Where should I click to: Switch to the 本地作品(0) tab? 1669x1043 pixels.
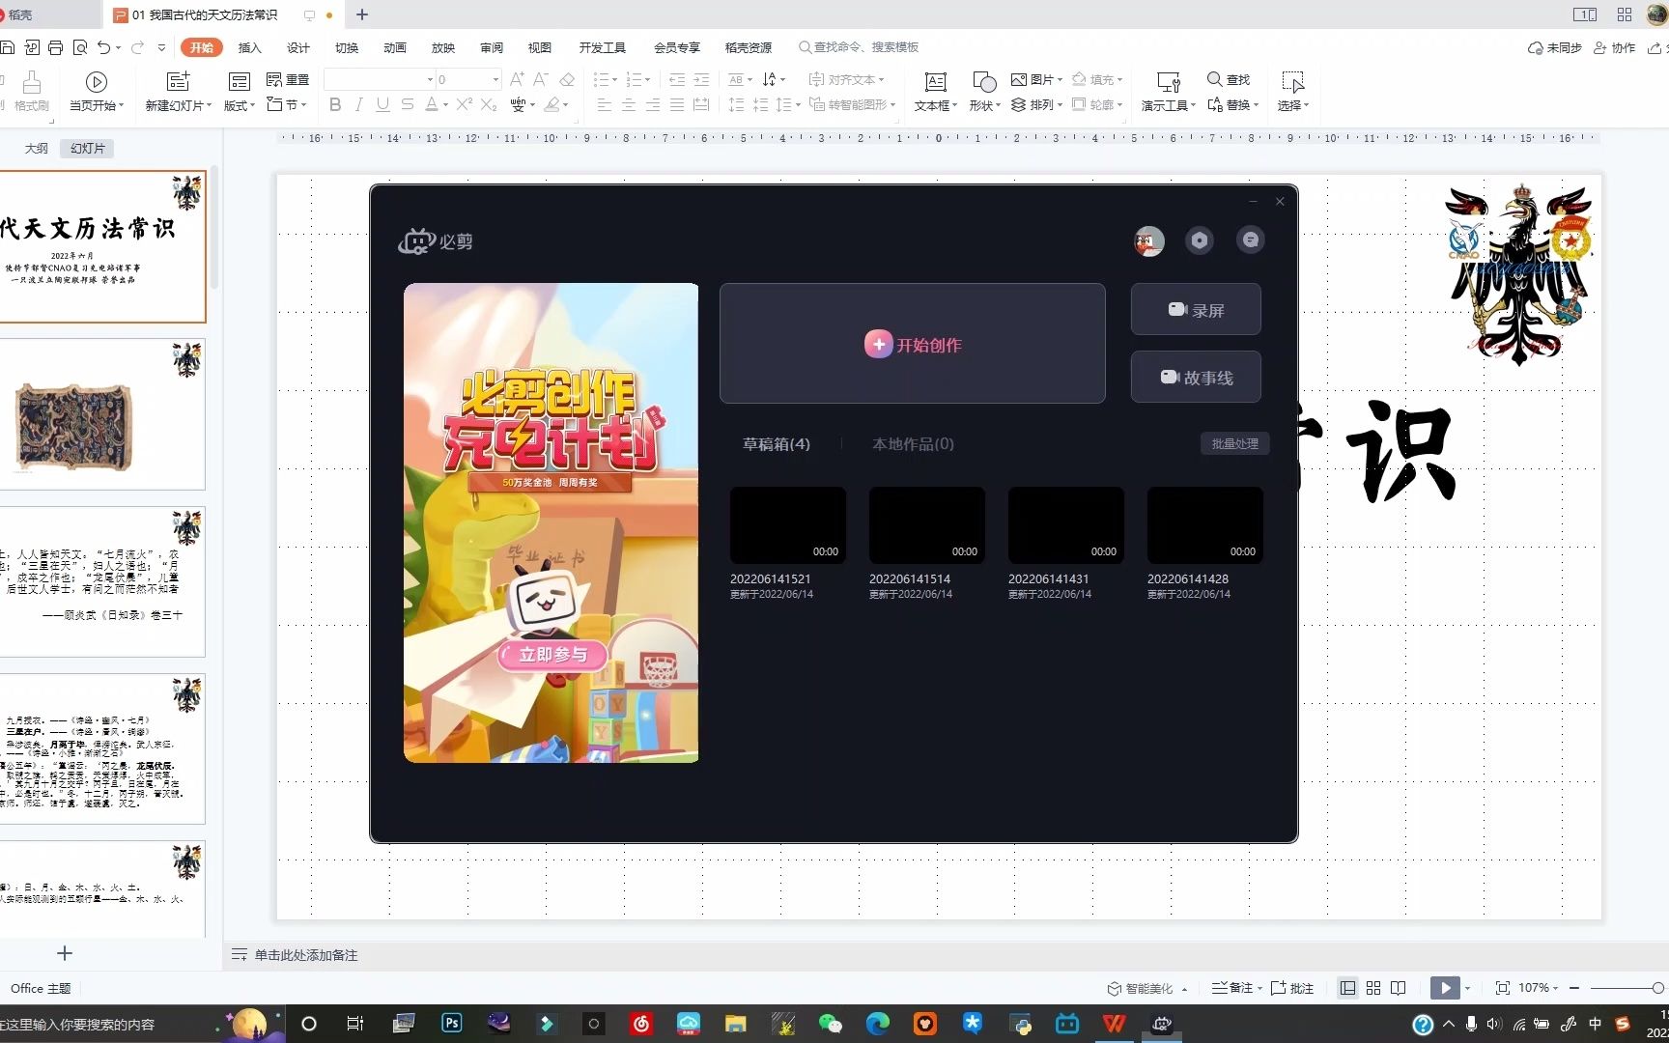click(x=913, y=444)
